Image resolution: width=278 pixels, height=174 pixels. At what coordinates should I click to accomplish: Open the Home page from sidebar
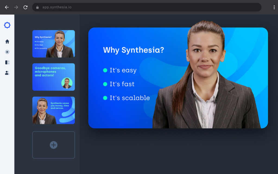pyautogui.click(x=7, y=42)
